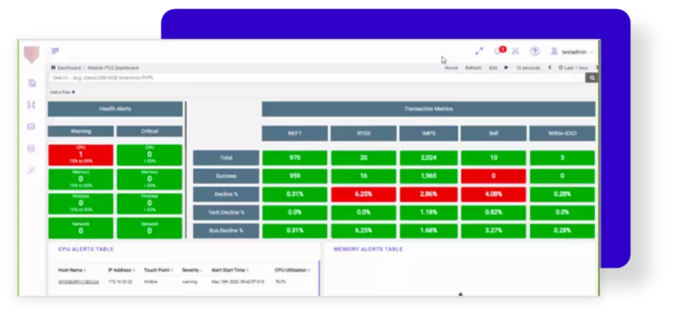675x316 pixels.
Task: Enter fullscreen using the expand arrows icon
Action: click(x=479, y=51)
